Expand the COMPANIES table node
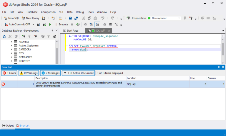The image size is (226, 136). pyautogui.click(x=11, y=57)
